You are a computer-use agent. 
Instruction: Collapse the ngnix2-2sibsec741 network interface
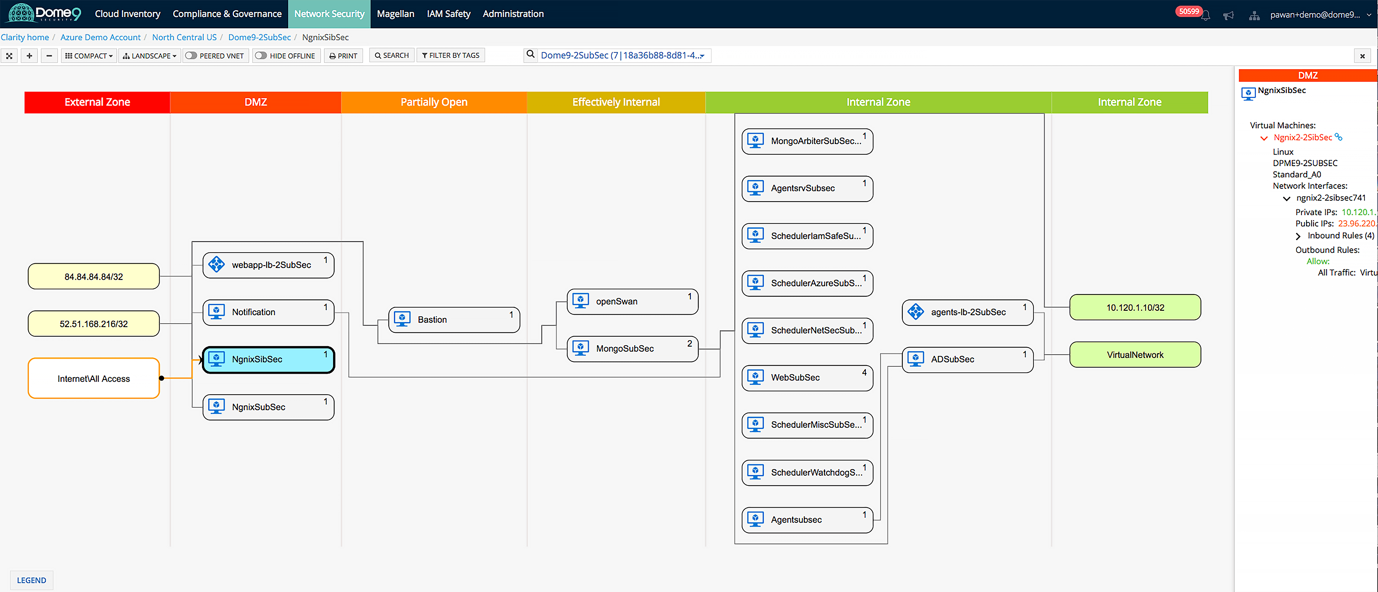point(1286,198)
